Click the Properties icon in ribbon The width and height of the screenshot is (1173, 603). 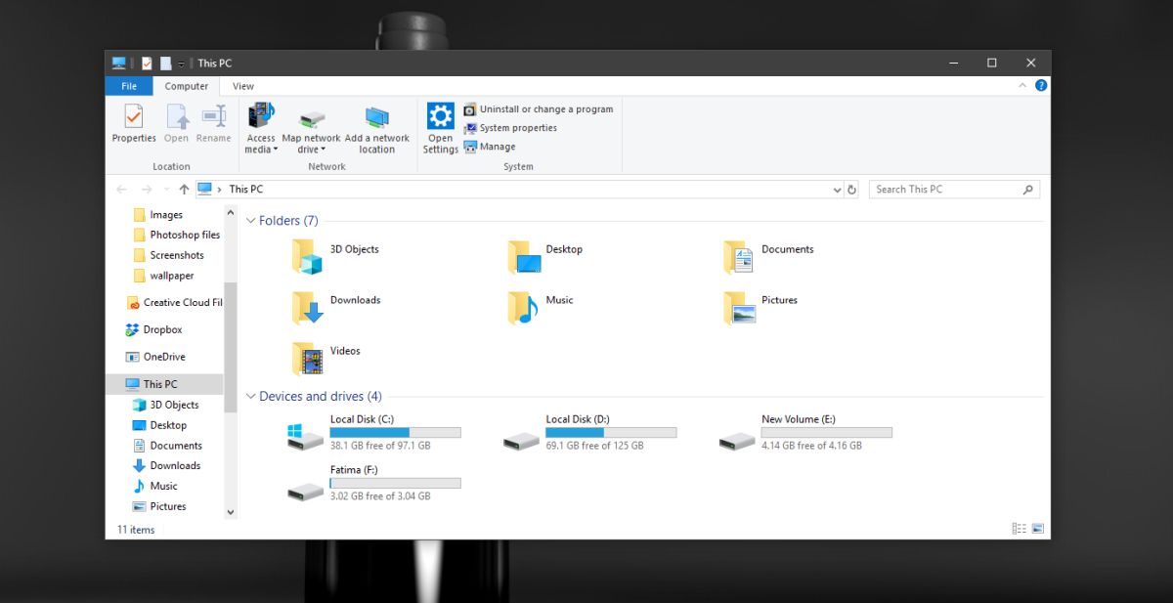coord(134,116)
